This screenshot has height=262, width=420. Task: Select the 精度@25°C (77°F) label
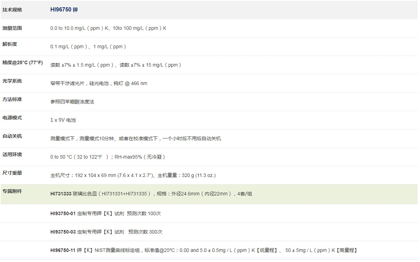[x=23, y=62]
